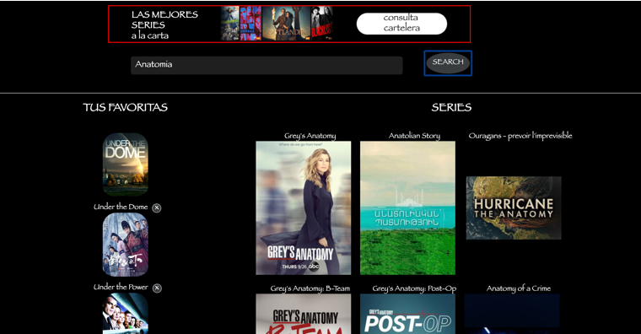Click the Under the Dome label

click(121, 207)
